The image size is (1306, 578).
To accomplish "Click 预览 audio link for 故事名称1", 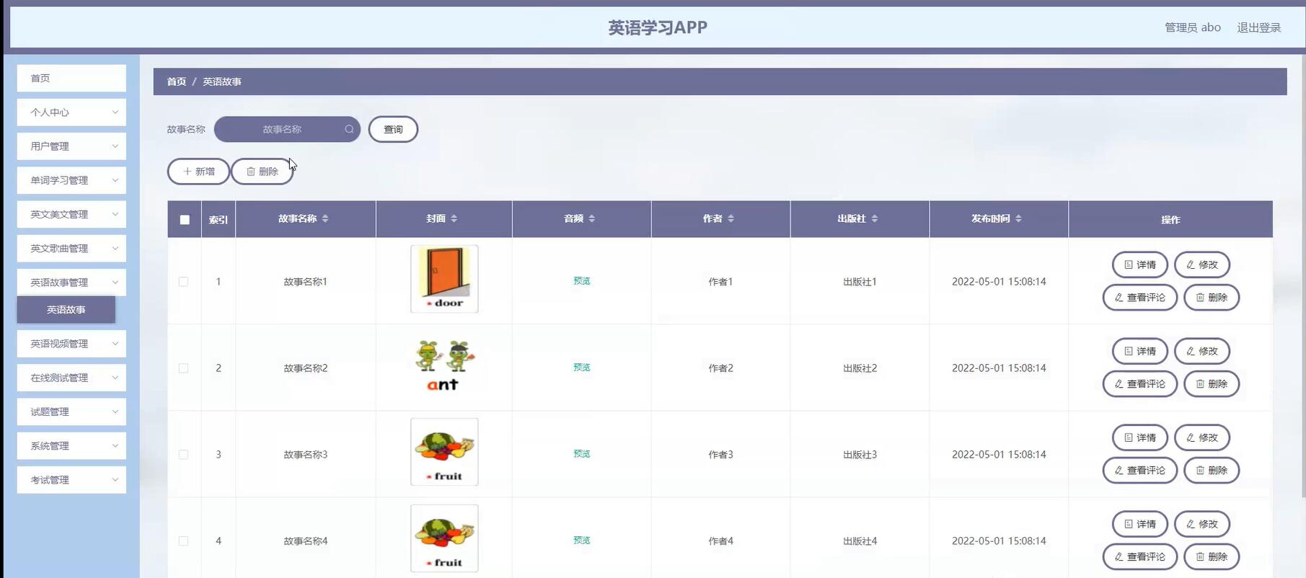I will coord(582,281).
